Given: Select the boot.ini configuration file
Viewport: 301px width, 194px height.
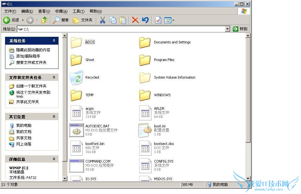Looking at the screenshot, I should (145, 130).
